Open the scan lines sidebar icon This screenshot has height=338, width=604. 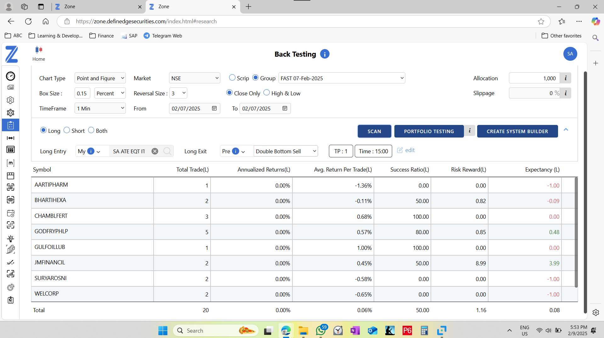coord(10,200)
